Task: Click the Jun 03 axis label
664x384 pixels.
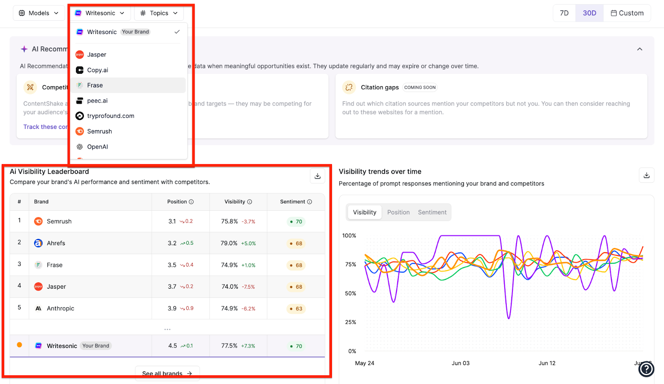Action: point(461,363)
